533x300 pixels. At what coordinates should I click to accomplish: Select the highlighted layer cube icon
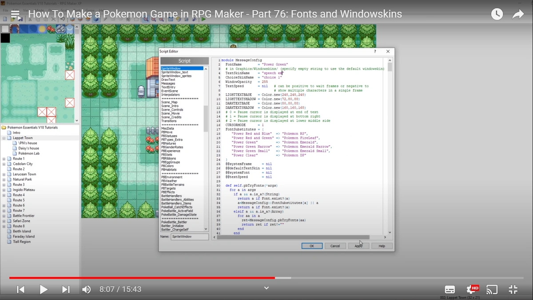pos(95,20)
